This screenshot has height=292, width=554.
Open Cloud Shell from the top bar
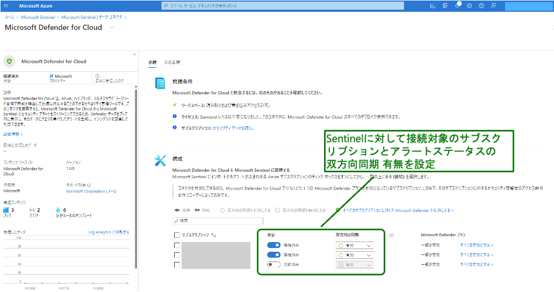coord(433,6)
